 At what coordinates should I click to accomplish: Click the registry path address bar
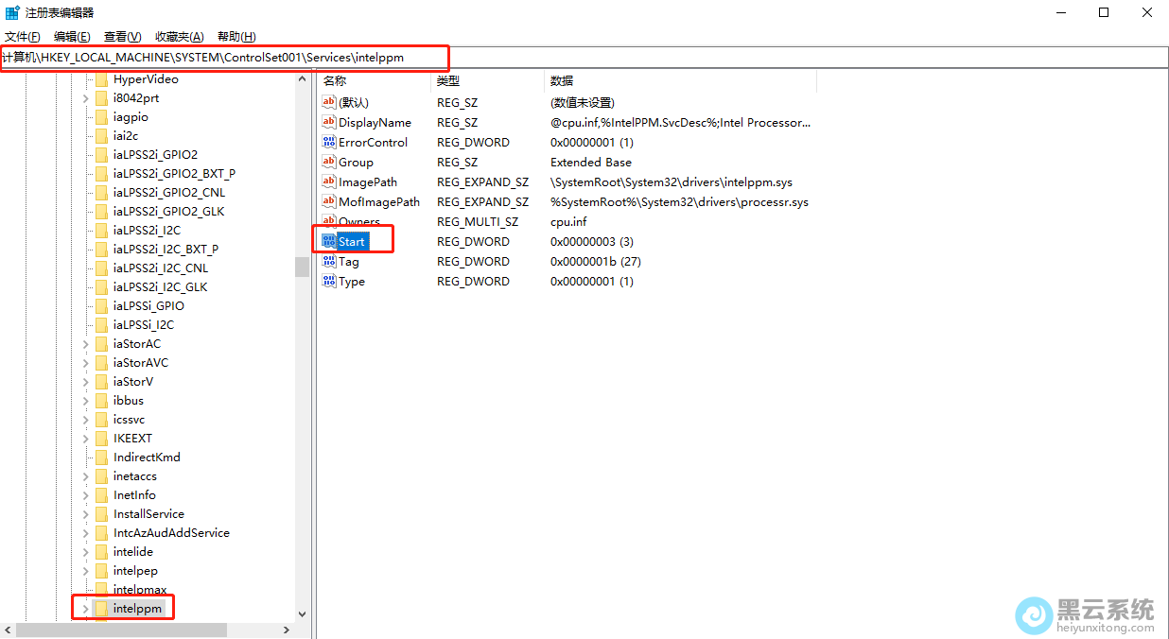click(x=567, y=58)
